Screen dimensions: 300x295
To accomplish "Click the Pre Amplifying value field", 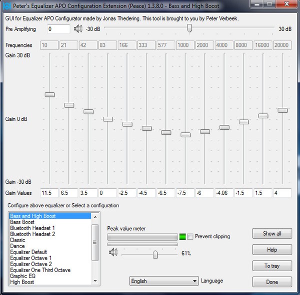I will click(x=58, y=29).
